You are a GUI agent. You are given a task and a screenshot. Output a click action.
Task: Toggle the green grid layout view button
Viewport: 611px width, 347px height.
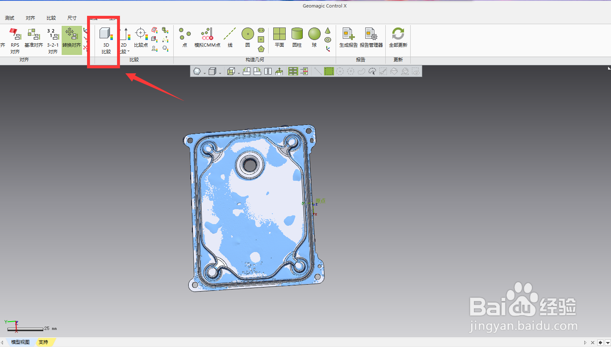293,71
